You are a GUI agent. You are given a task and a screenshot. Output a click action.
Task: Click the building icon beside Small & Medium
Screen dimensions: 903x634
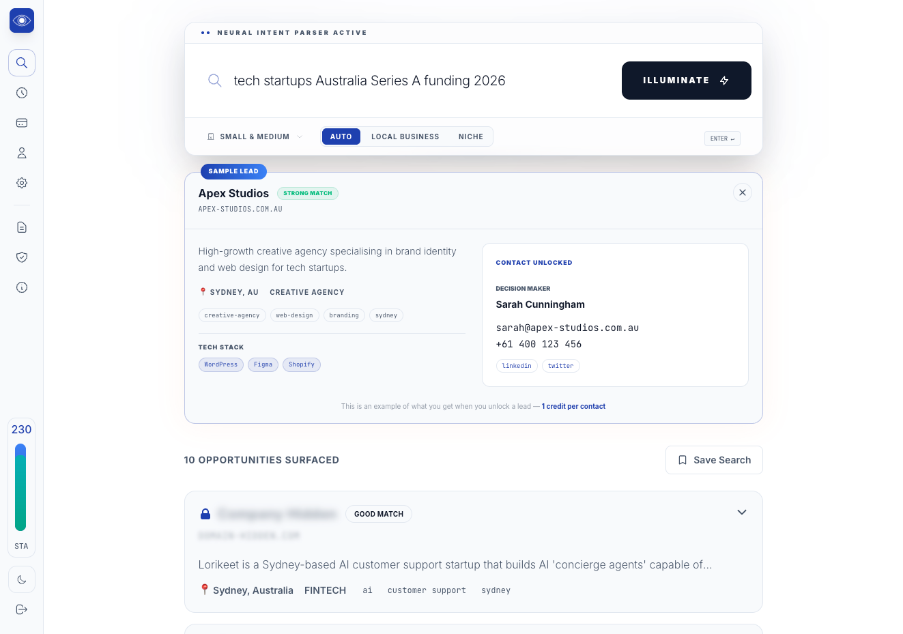coord(211,136)
